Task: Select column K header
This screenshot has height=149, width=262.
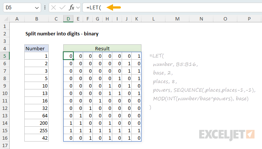Action: (137, 19)
